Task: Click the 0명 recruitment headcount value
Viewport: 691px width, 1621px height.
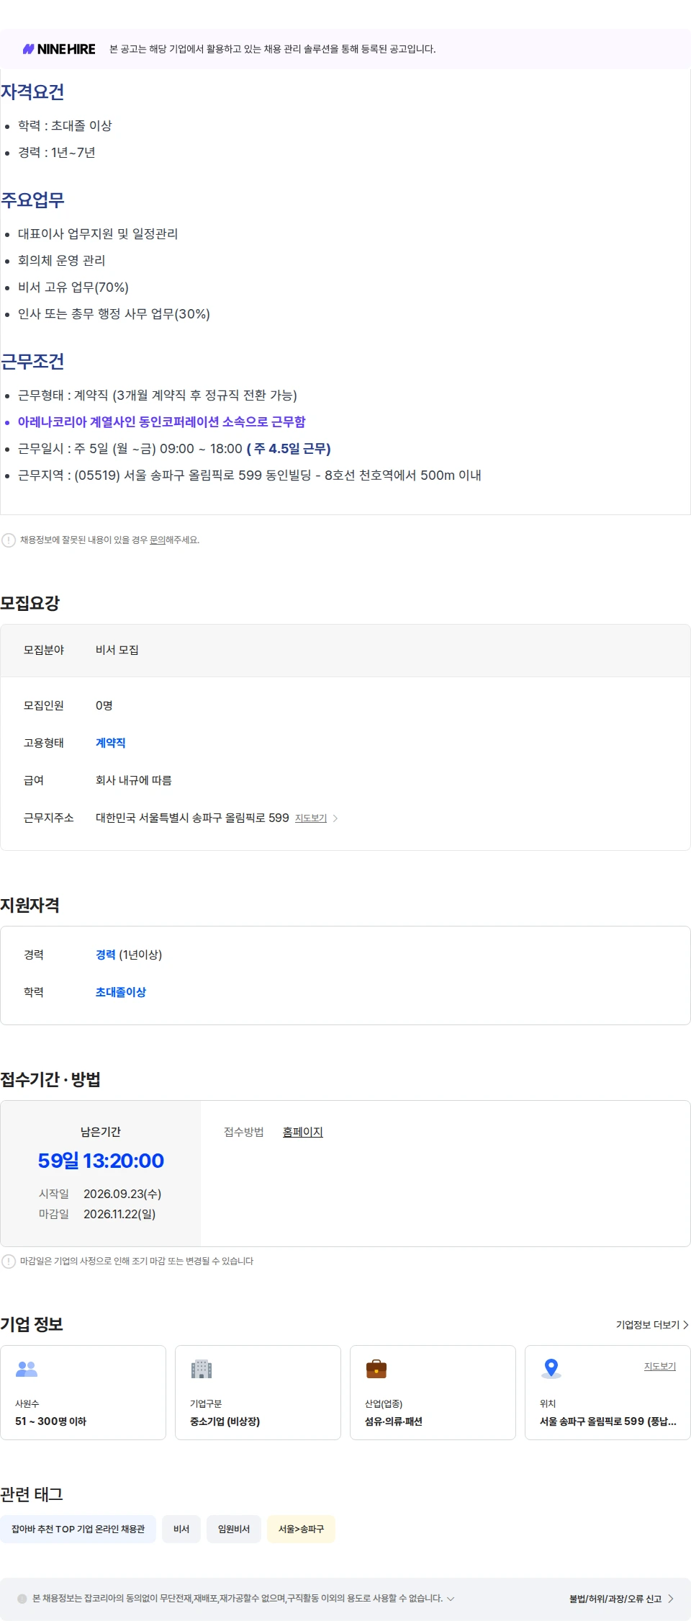Action: click(104, 705)
